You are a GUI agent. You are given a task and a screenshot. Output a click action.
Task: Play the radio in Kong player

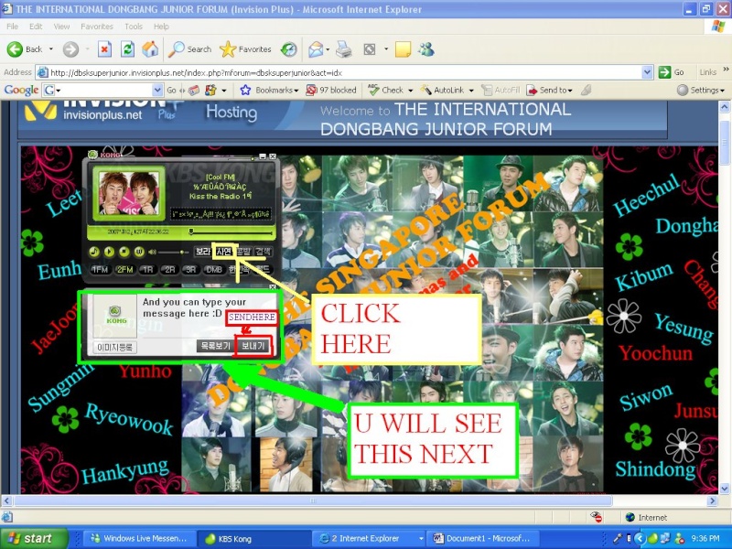109,253
